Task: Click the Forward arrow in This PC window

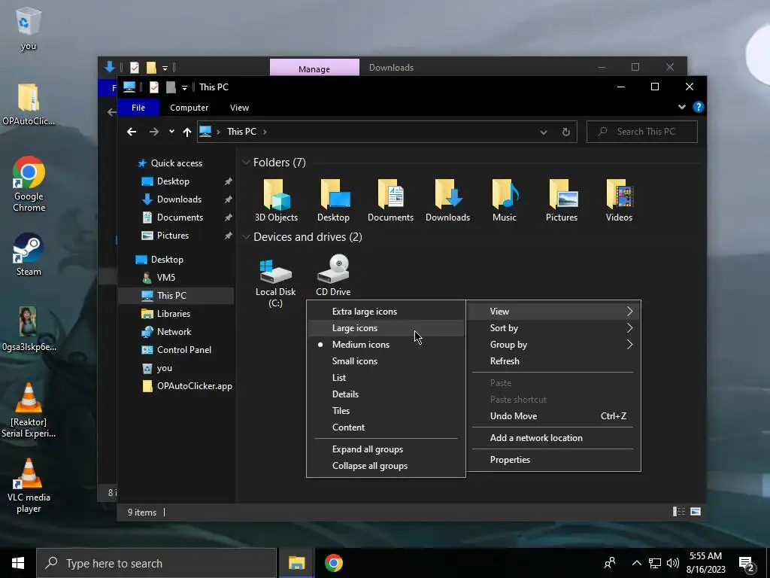Action: (x=153, y=132)
